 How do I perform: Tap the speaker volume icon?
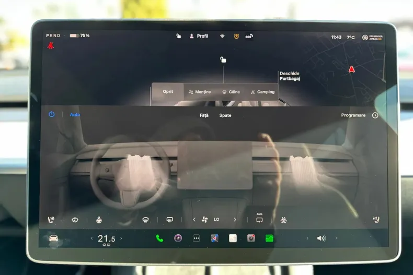(x=322, y=238)
